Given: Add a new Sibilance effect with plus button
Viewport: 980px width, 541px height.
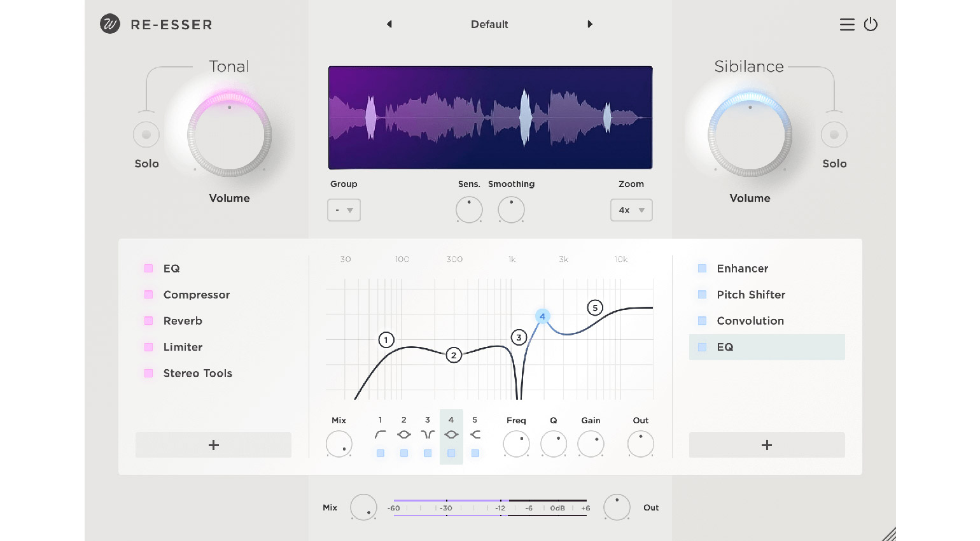Looking at the screenshot, I should pyautogui.click(x=767, y=445).
